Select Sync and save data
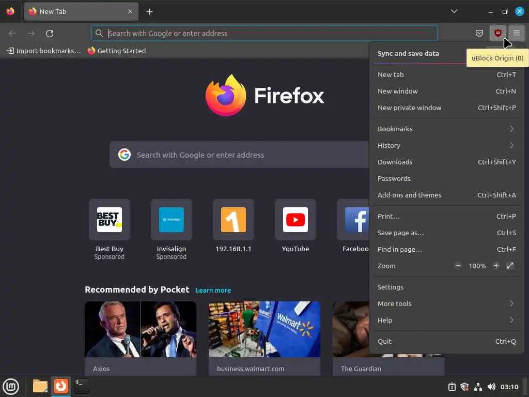529x397 pixels. pos(408,53)
